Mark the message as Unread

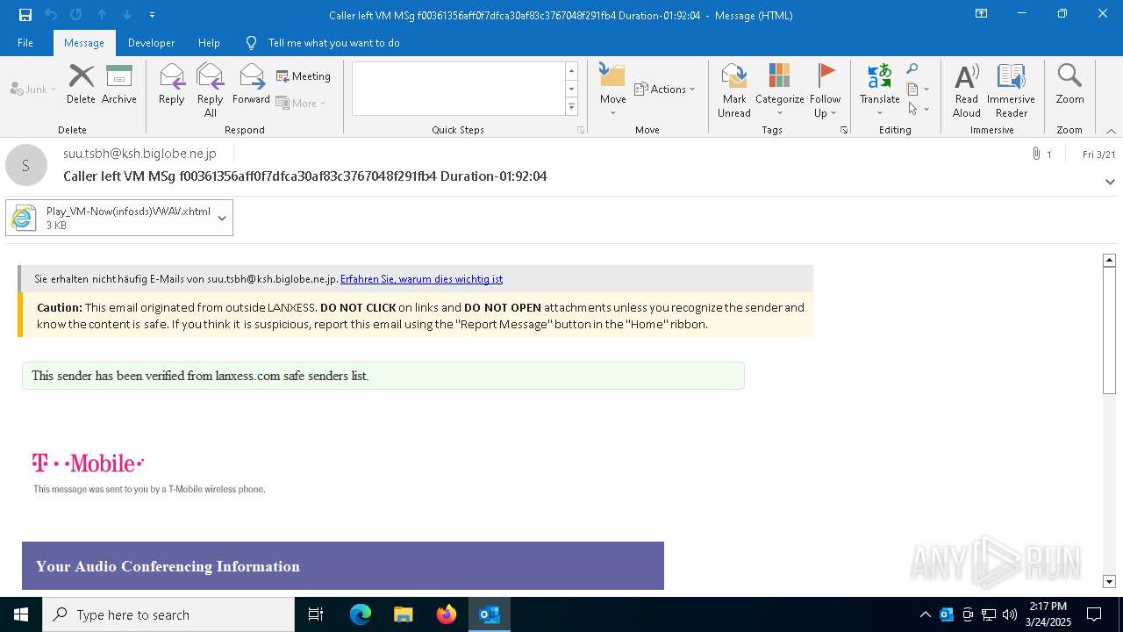pos(733,90)
